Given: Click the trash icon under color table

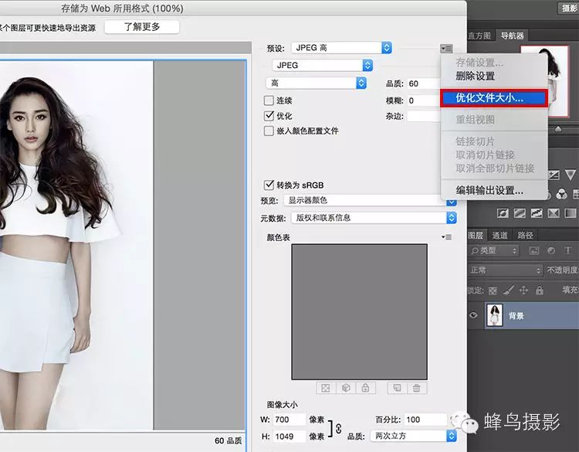Looking at the screenshot, I should (417, 388).
